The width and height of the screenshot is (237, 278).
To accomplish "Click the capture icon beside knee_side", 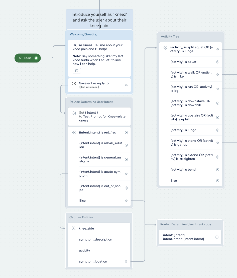I will (74, 228).
